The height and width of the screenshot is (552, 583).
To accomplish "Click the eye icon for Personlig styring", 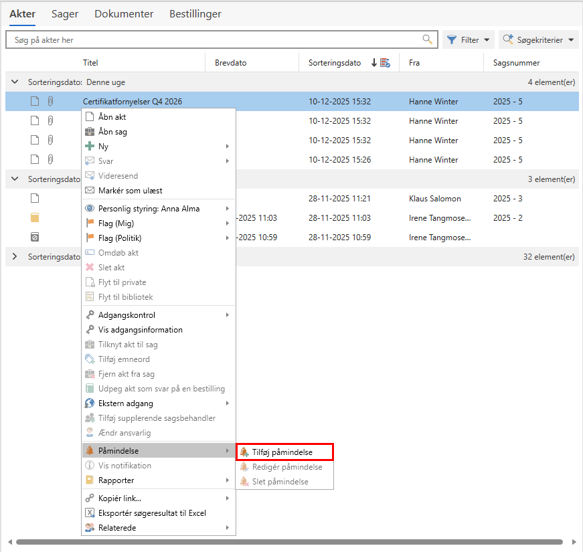I will [x=90, y=209].
